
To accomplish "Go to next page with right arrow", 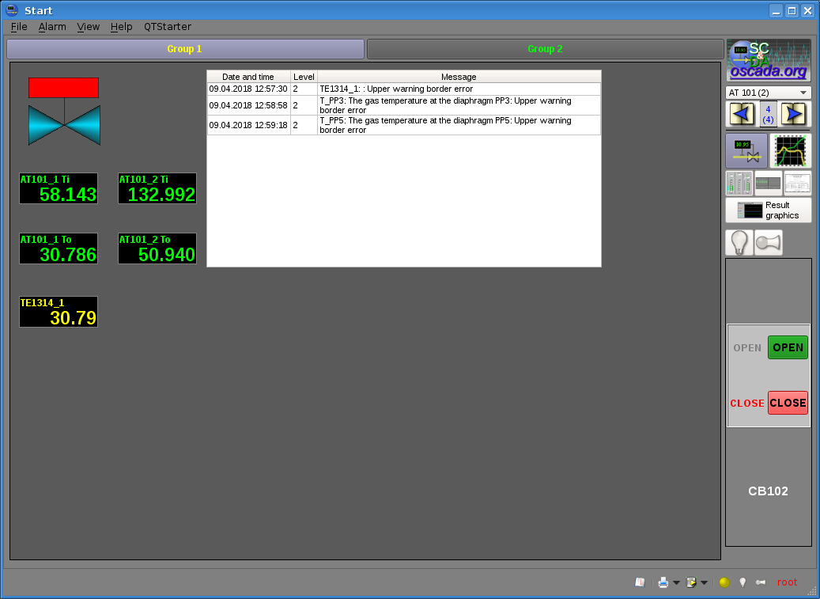I will pyautogui.click(x=795, y=114).
